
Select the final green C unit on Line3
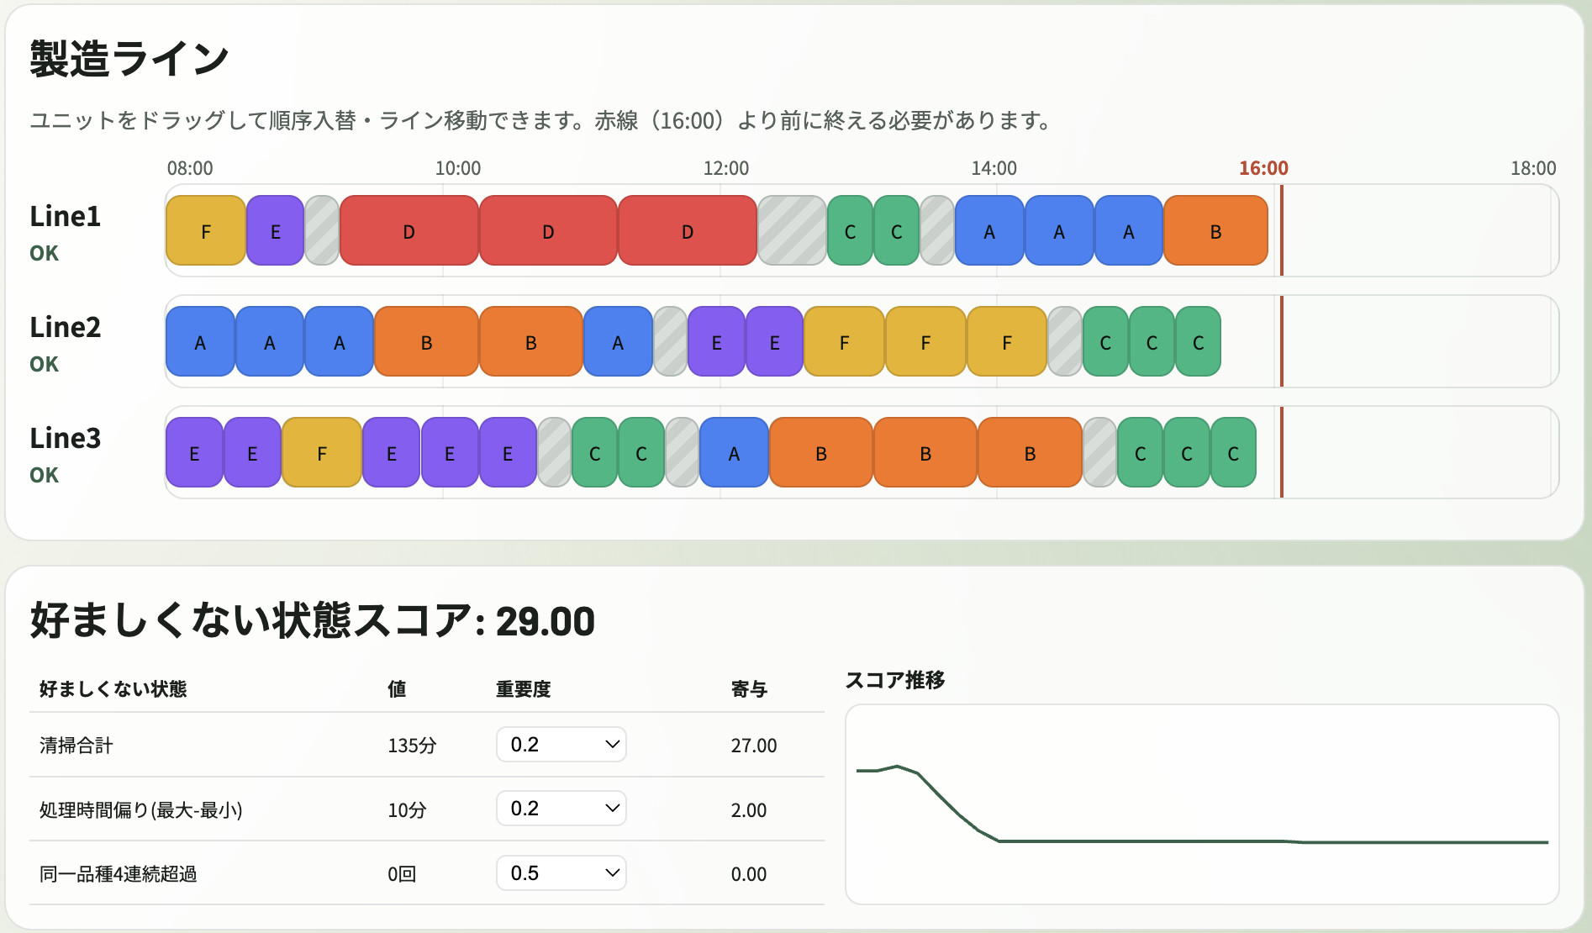click(x=1231, y=452)
